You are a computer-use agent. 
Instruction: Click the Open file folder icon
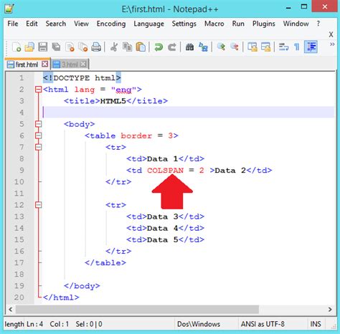pos(29,47)
